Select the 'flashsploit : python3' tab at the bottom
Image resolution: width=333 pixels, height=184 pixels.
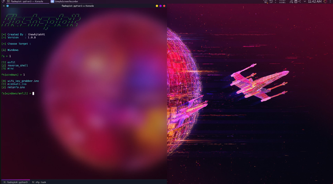pos(15,182)
